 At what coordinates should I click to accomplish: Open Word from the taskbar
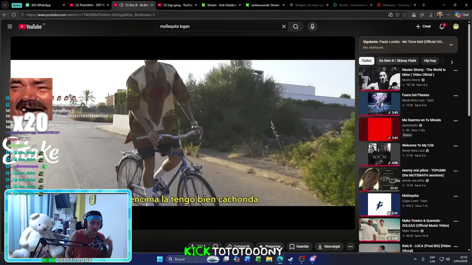pyautogui.click(x=247, y=259)
